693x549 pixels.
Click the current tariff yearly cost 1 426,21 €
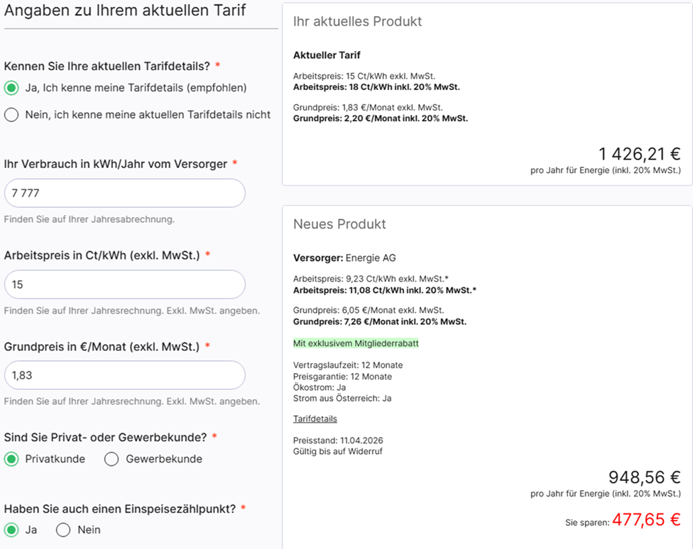(x=639, y=154)
